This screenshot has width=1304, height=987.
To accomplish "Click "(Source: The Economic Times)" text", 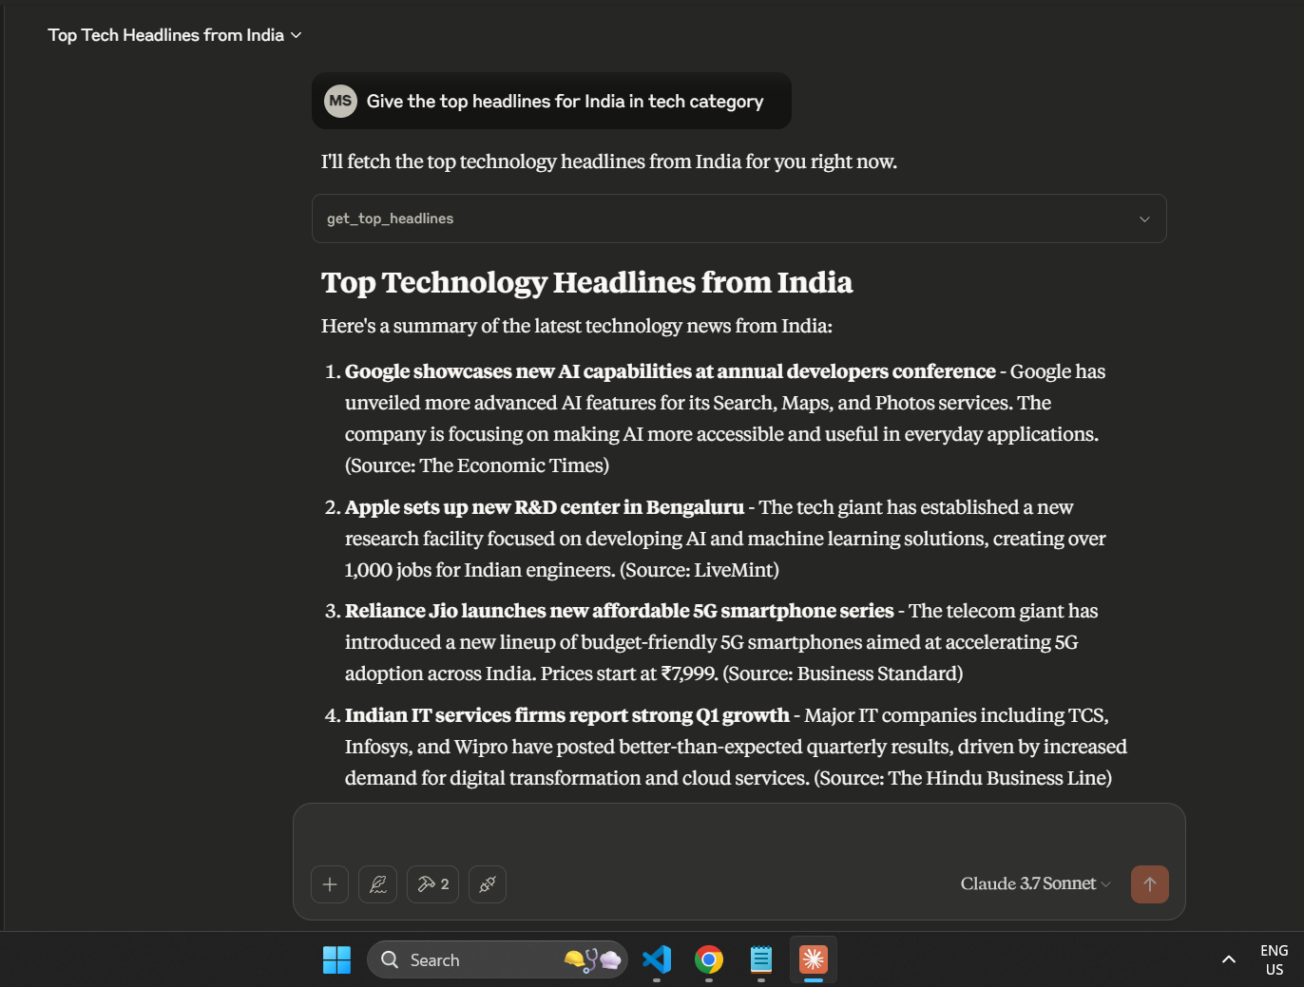I will (x=477, y=465).
